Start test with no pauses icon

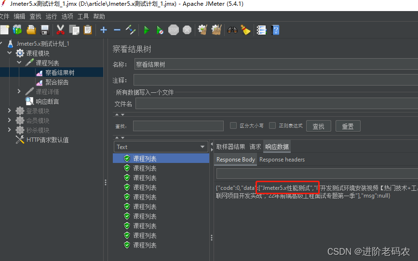click(x=160, y=30)
